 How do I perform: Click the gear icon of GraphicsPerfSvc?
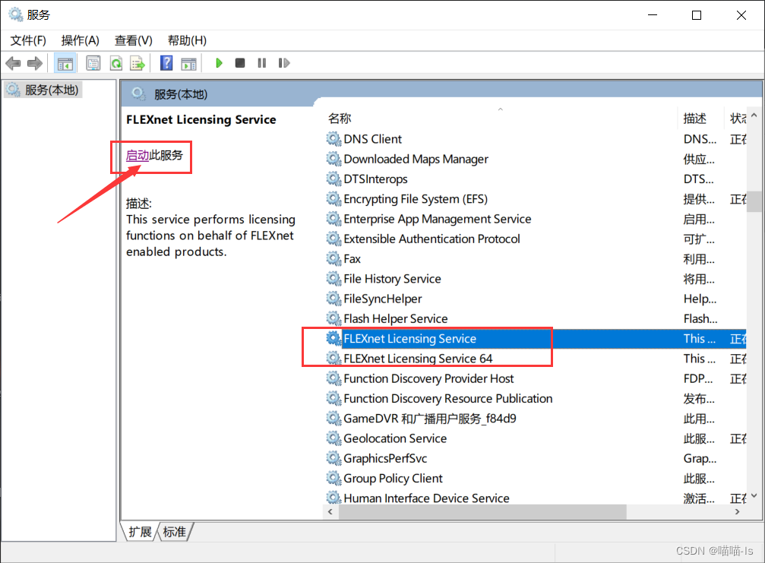(x=334, y=458)
